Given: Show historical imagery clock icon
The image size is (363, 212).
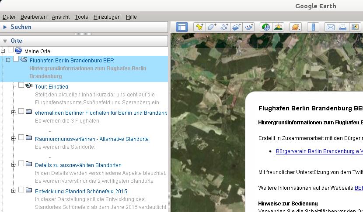Looking at the screenshot, I should click(x=266, y=27).
